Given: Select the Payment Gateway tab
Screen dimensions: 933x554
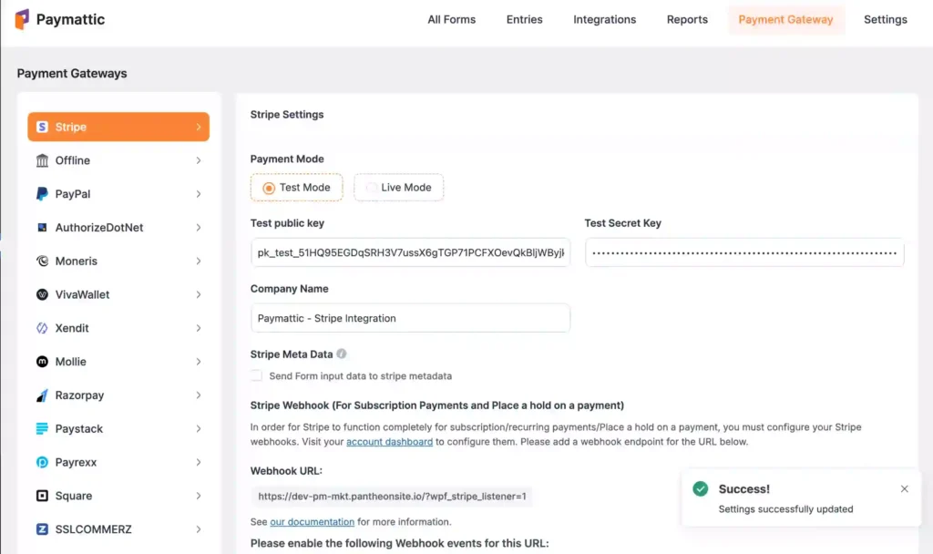Looking at the screenshot, I should [785, 20].
